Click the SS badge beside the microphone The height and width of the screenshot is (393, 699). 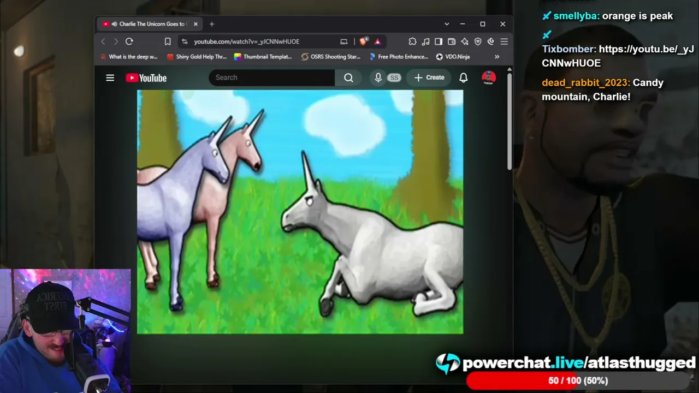[394, 78]
